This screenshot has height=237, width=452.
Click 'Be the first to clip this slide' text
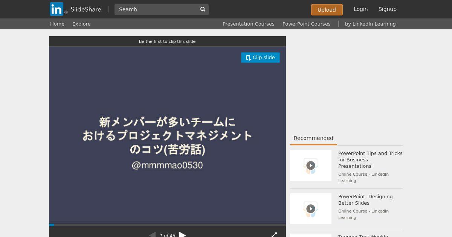coord(167,41)
